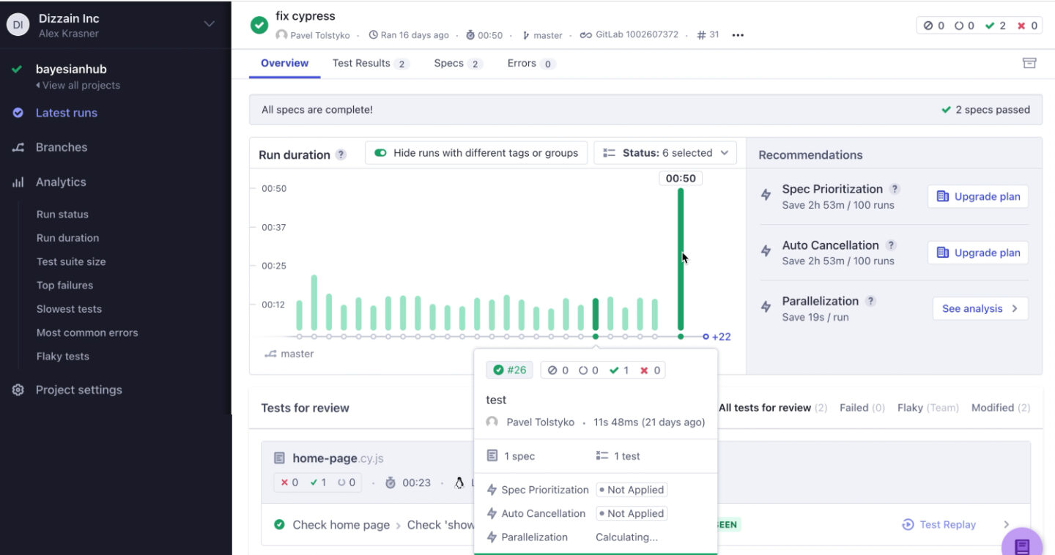Switch to the Errors tab
This screenshot has width=1055, height=555.
click(531, 64)
